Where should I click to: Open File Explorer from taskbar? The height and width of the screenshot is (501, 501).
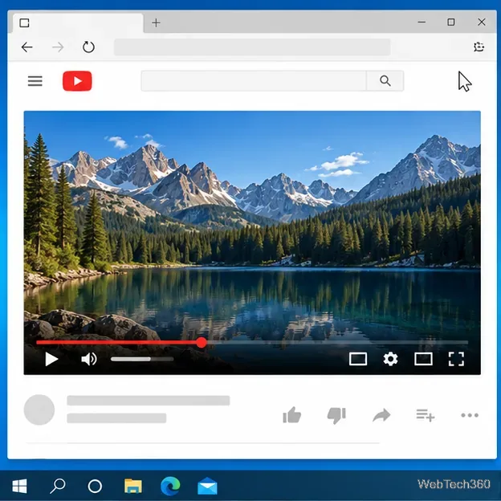(x=133, y=487)
